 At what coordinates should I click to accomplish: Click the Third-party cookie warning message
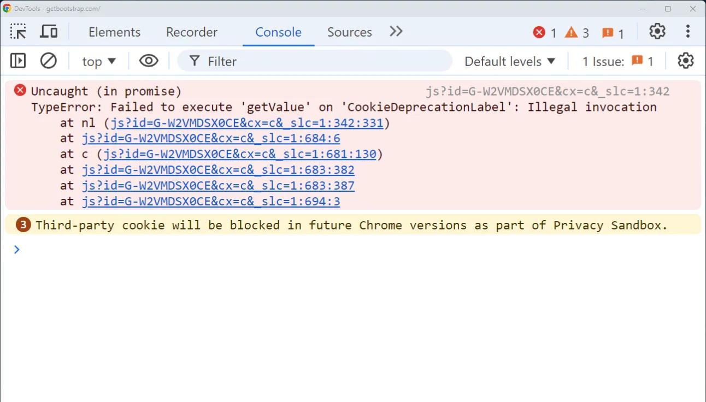tap(352, 225)
